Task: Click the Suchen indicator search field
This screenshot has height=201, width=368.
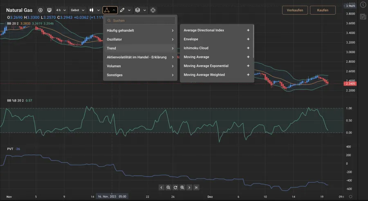Action: pyautogui.click(x=140, y=20)
